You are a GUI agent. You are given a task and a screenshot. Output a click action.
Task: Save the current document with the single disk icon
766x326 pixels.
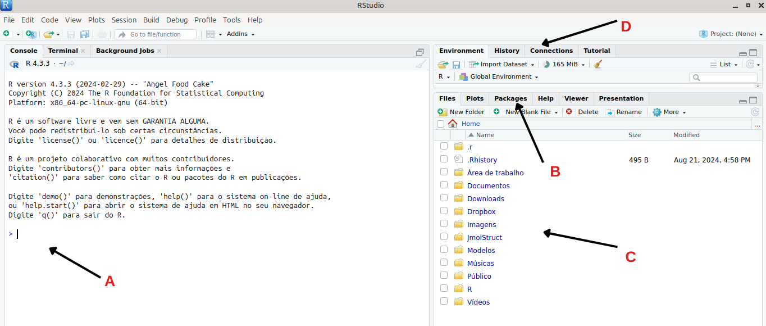pos(71,34)
